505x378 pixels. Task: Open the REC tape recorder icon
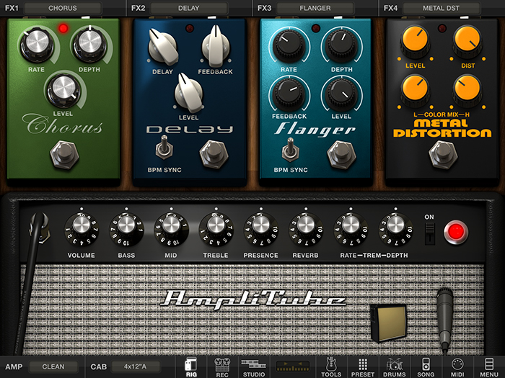coord(222,366)
